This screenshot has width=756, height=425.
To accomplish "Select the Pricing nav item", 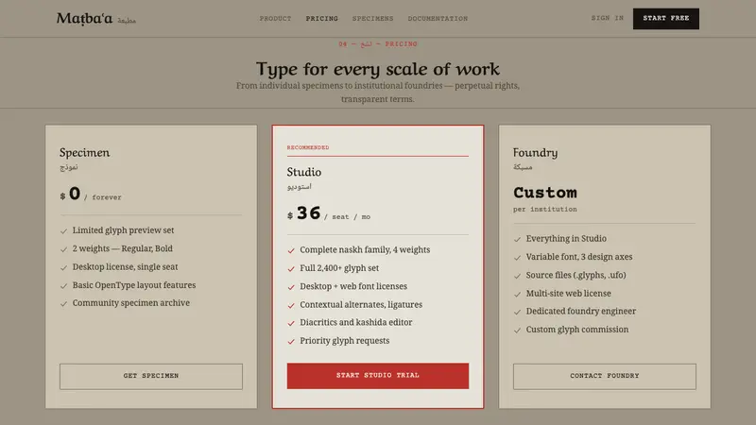I will click(321, 18).
